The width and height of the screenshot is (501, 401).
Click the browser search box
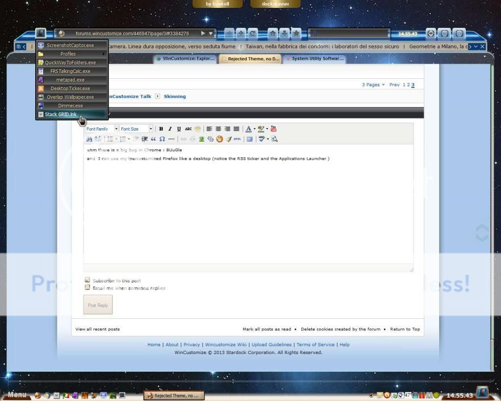tap(349, 33)
